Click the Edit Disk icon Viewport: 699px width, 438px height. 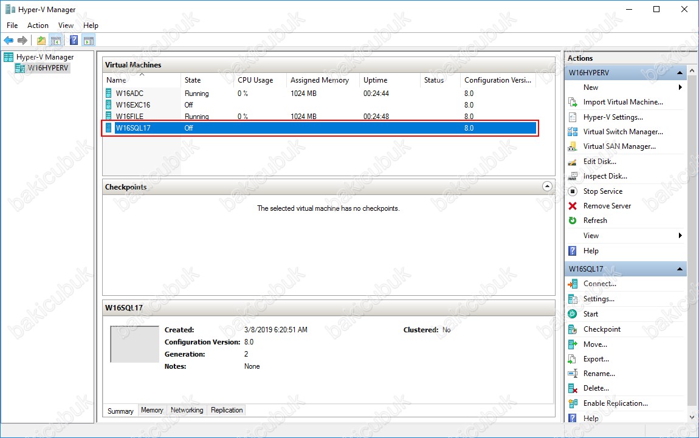(573, 162)
